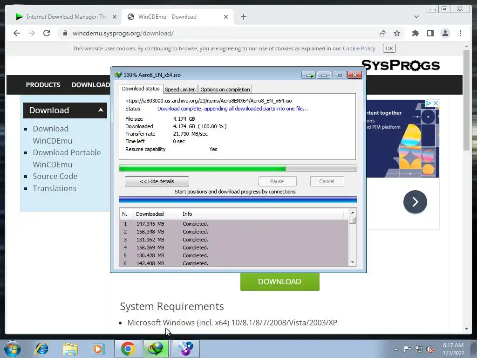The width and height of the screenshot is (477, 358).
Task: Close the advertisement X icon
Action: [x=436, y=103]
